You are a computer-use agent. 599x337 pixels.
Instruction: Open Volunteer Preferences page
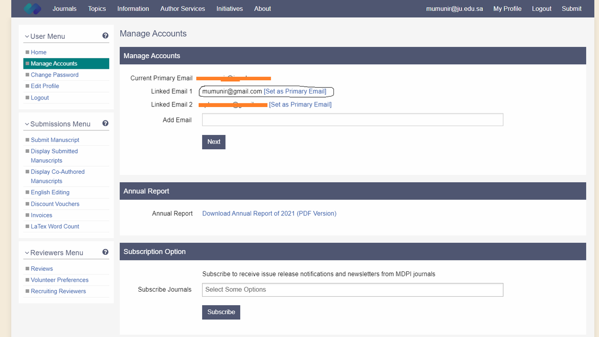[x=59, y=280]
